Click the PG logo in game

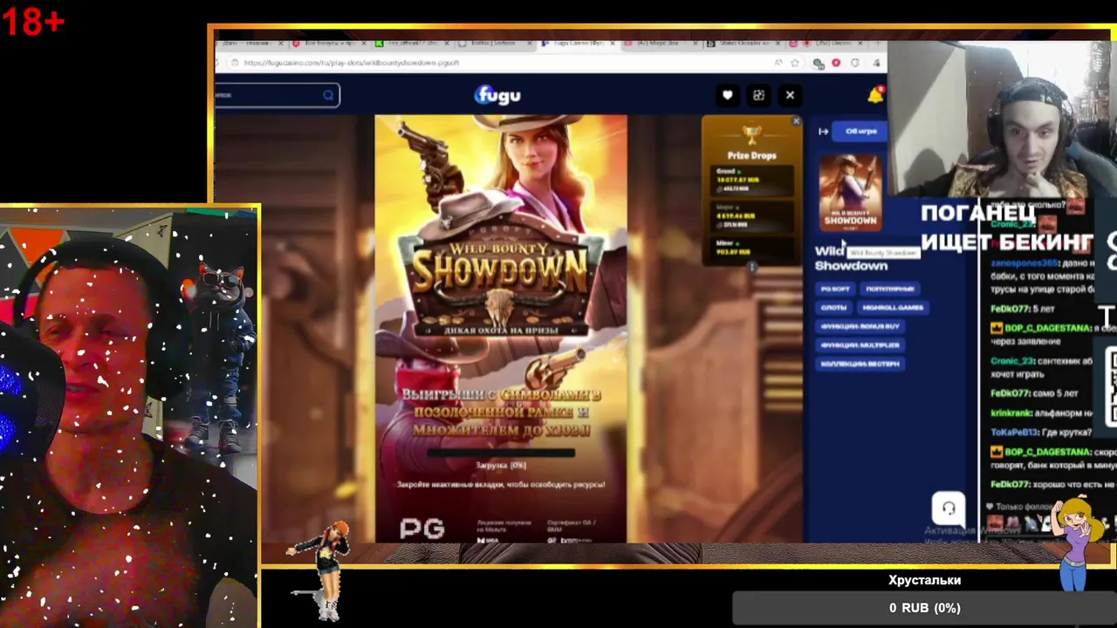click(422, 529)
